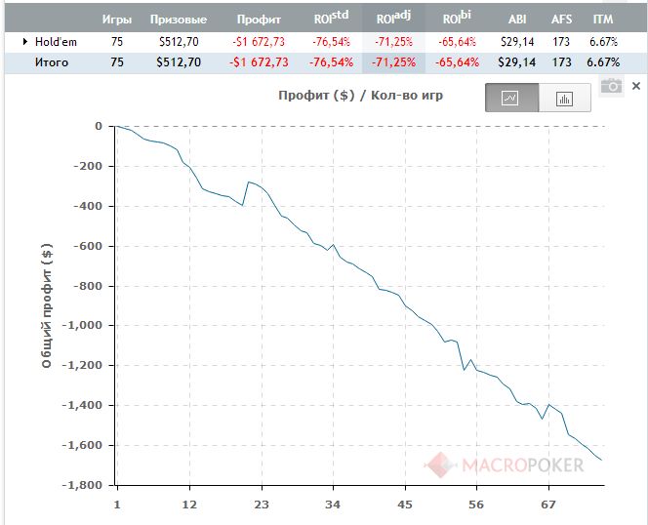Click Hold'em profit value -$1 672,73
The width and height of the screenshot is (648, 525).
pyautogui.click(x=259, y=42)
